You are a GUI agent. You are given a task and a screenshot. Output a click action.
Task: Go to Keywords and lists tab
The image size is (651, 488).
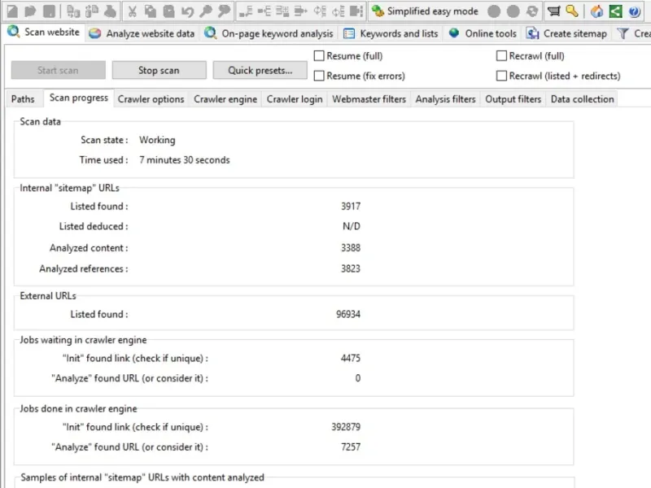(x=391, y=33)
